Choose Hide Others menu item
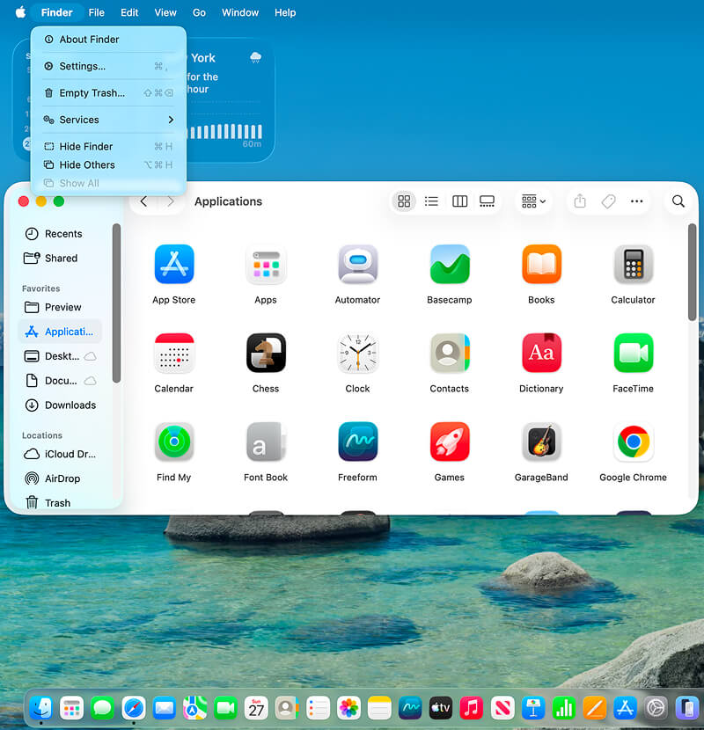Screen dimensions: 704x730 (108, 164)
